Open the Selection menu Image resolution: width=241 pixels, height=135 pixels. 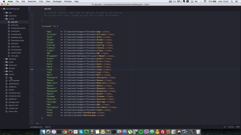(x=32, y=1)
